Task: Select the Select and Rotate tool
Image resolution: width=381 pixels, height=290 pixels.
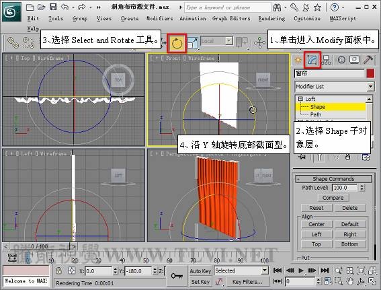Action: (177, 44)
